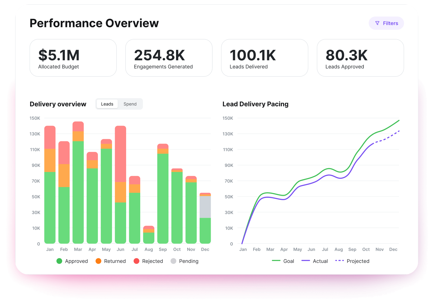434x306 pixels.
Task: Toggle Returned legend orange dot
Action: (98, 261)
